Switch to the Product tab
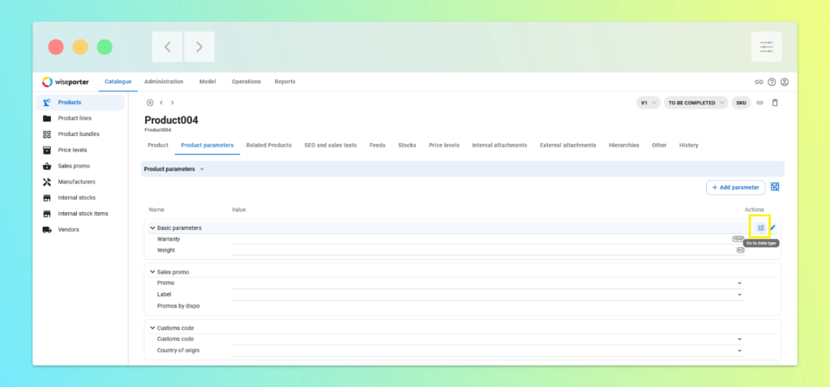Viewport: 830px width, 387px height. tap(158, 146)
